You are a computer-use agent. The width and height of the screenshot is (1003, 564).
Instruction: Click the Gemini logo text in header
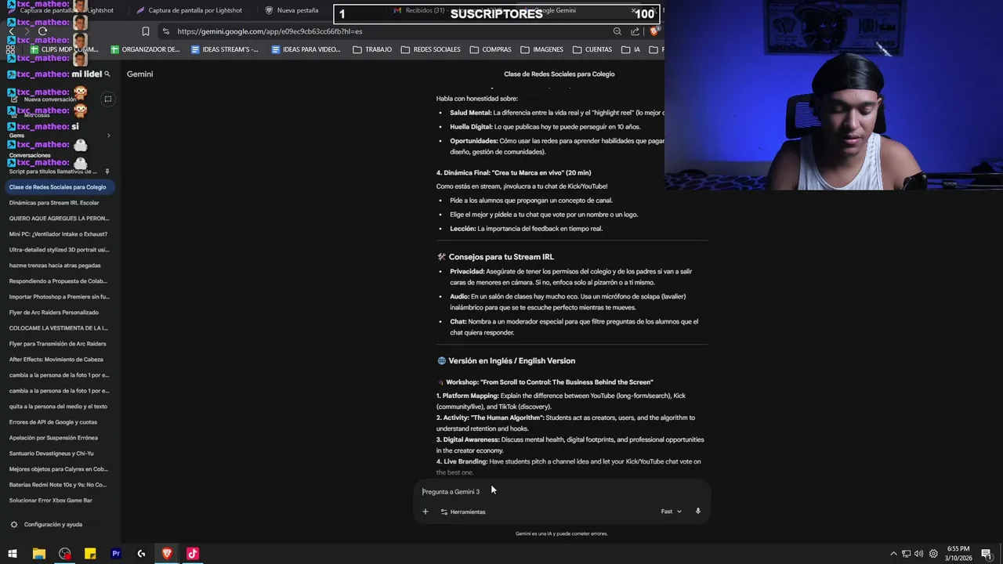[x=140, y=74]
